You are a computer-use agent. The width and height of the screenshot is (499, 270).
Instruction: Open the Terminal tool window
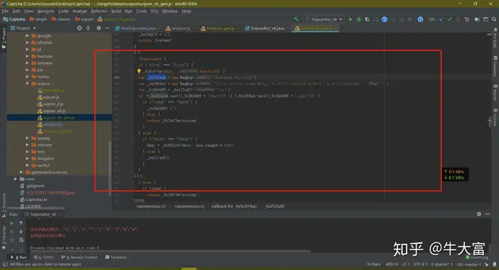(116, 258)
